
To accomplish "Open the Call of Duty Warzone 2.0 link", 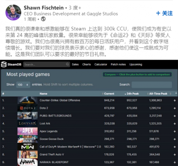I will (x=70, y=147).
